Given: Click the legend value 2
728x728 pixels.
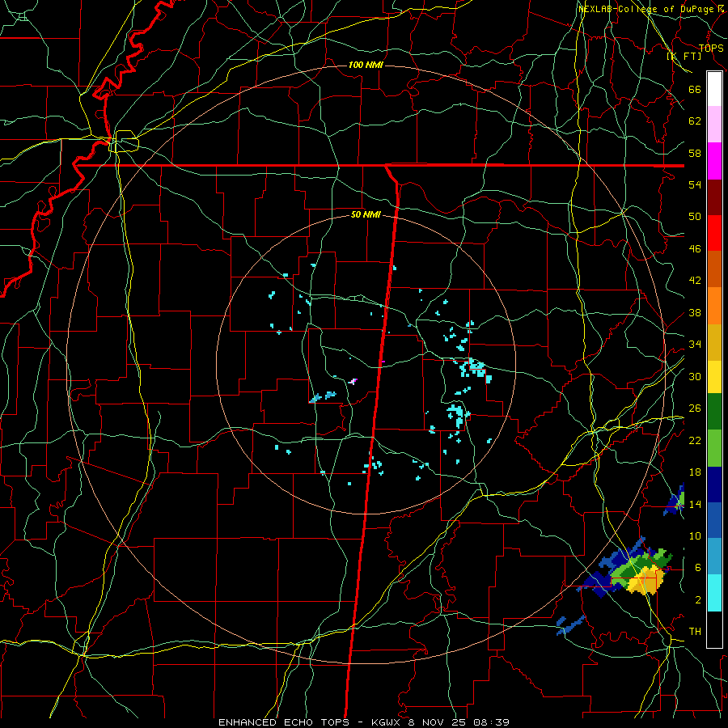Looking at the screenshot, I should point(698,600).
